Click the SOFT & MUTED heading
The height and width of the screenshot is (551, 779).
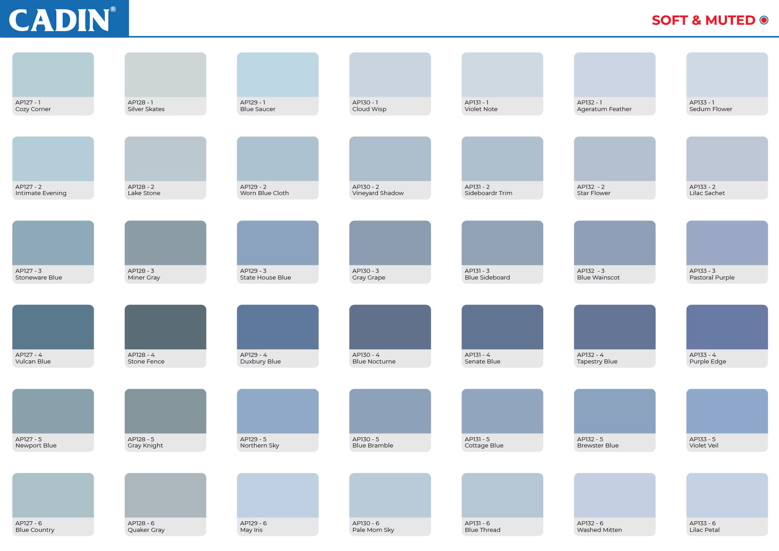tap(703, 20)
